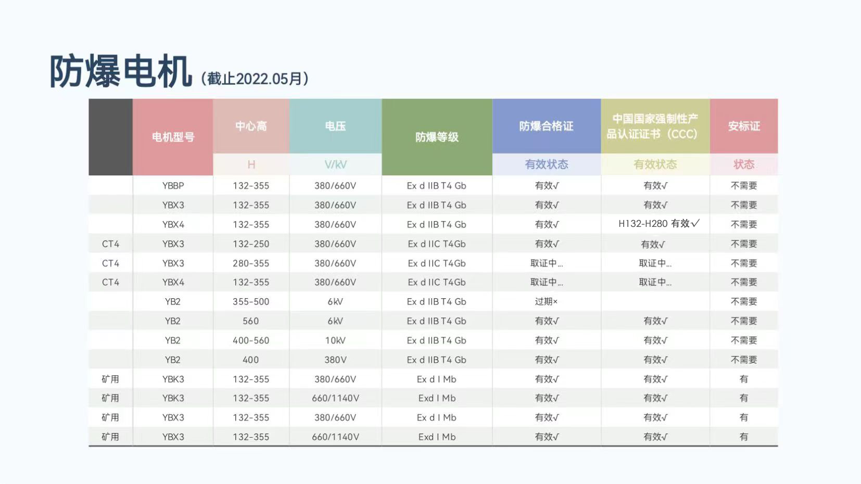Click CT4 label in the YBX4 row
861x484 pixels.
point(110,282)
